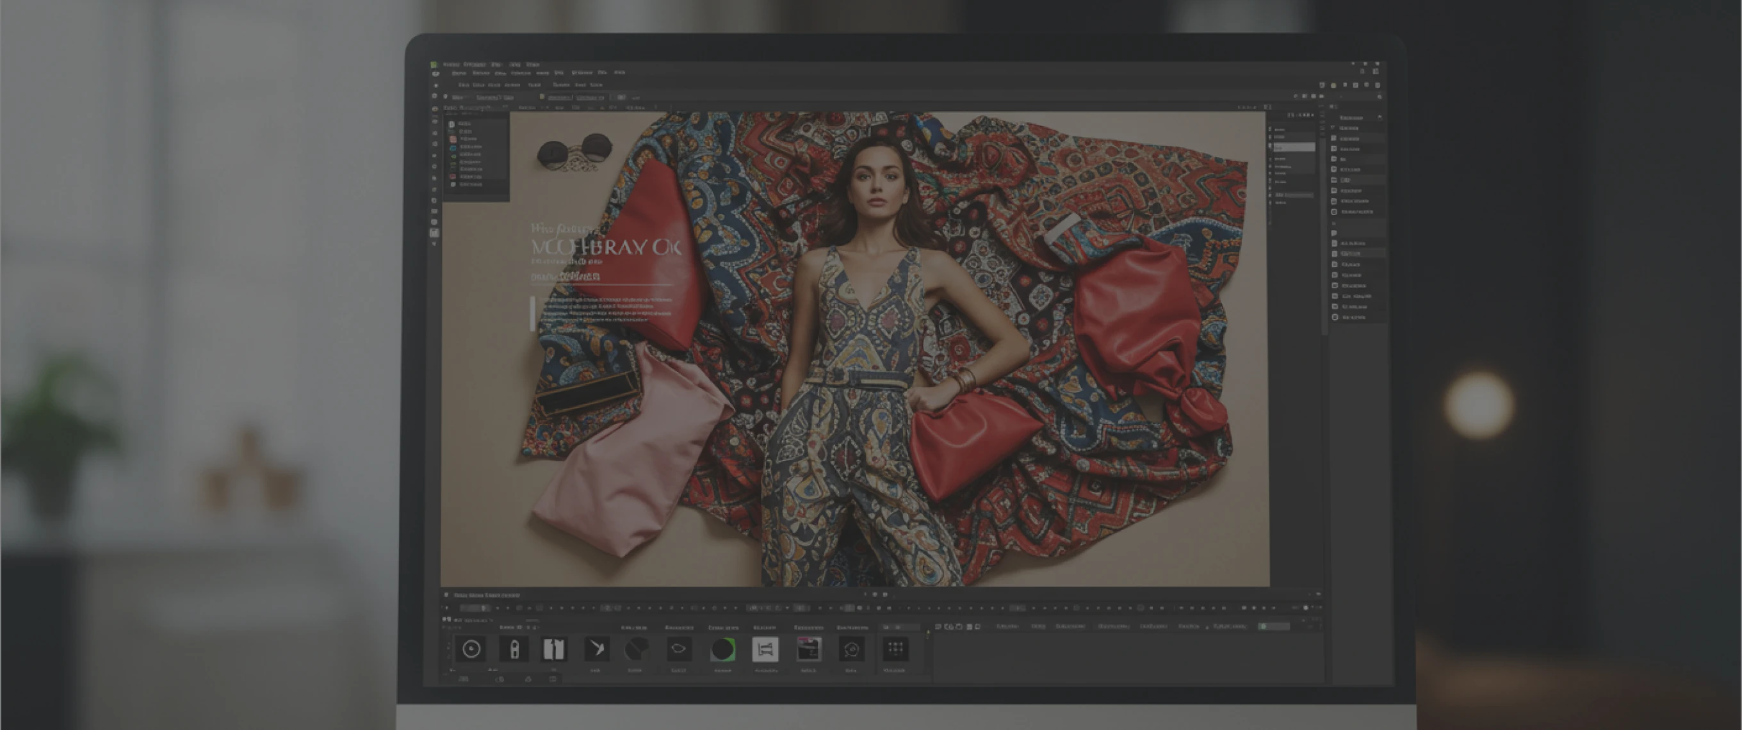Click the circular clock-like preset thumbnail
Screen dimensions: 1742x730
tap(471, 649)
